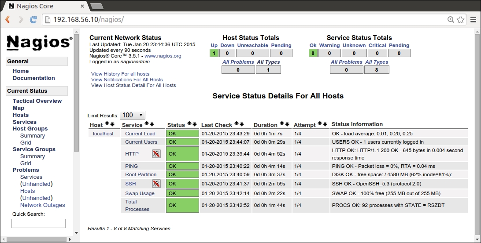481x243 pixels.
Task: Bookmark this page with star icon
Action: coord(460,20)
